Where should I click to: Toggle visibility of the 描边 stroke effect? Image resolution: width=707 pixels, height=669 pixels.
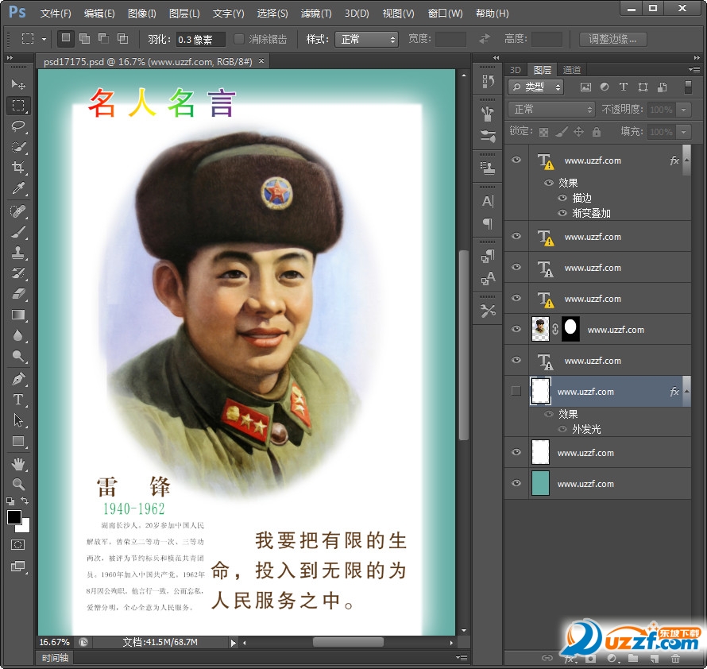point(562,198)
